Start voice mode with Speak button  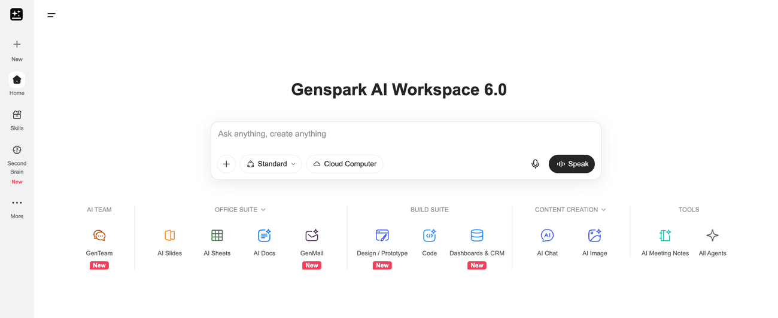click(572, 164)
